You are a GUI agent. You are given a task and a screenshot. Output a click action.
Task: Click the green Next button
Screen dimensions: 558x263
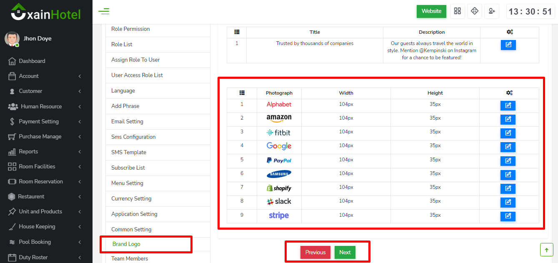(x=345, y=252)
